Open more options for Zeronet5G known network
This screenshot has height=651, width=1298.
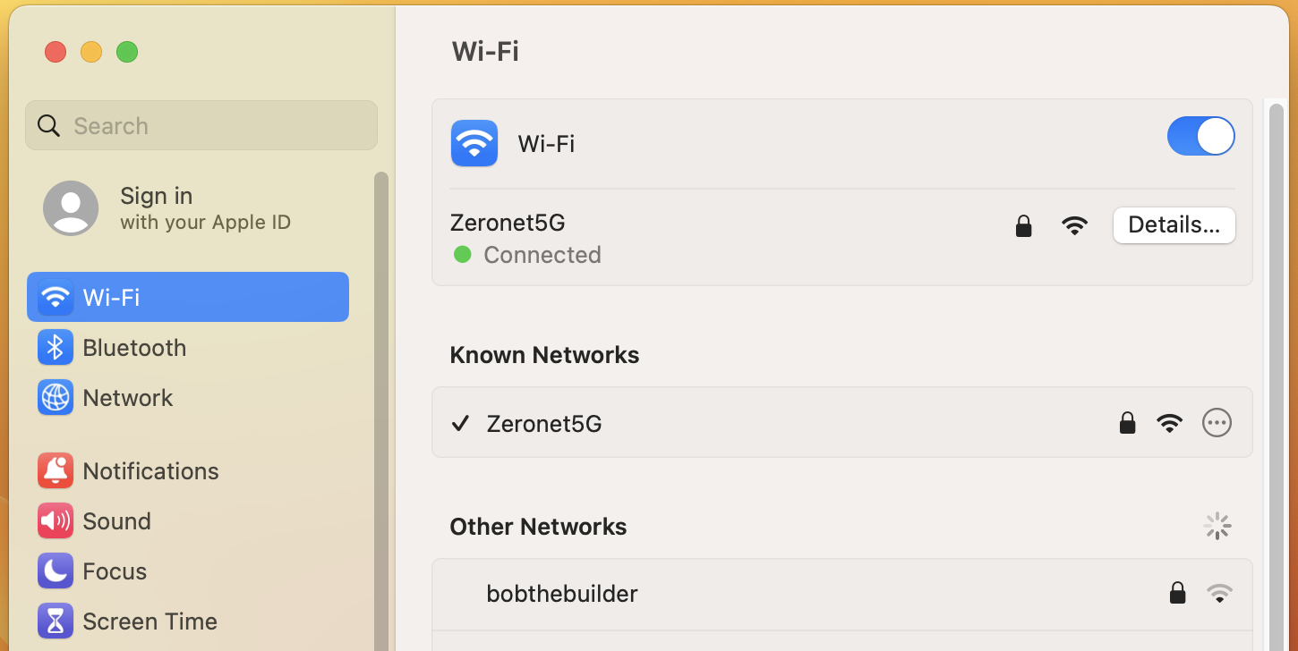point(1217,423)
